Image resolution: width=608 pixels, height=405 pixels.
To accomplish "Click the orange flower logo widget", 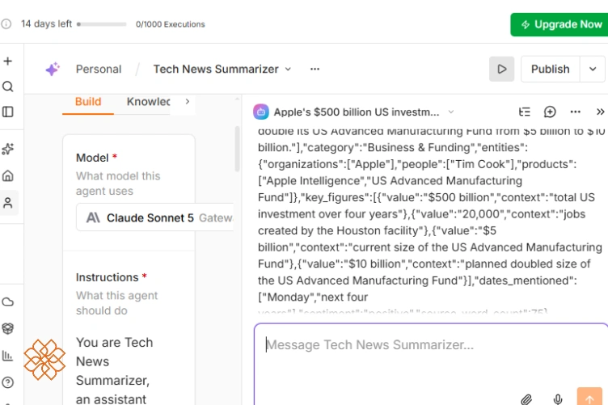I will [x=44, y=360].
